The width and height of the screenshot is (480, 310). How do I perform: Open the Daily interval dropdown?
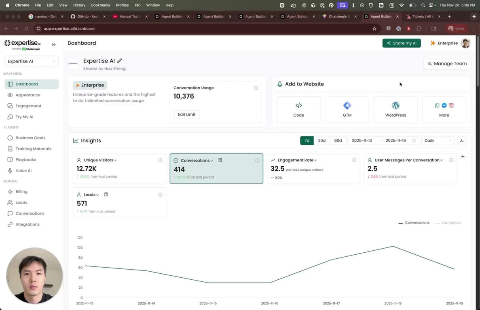[x=438, y=140]
